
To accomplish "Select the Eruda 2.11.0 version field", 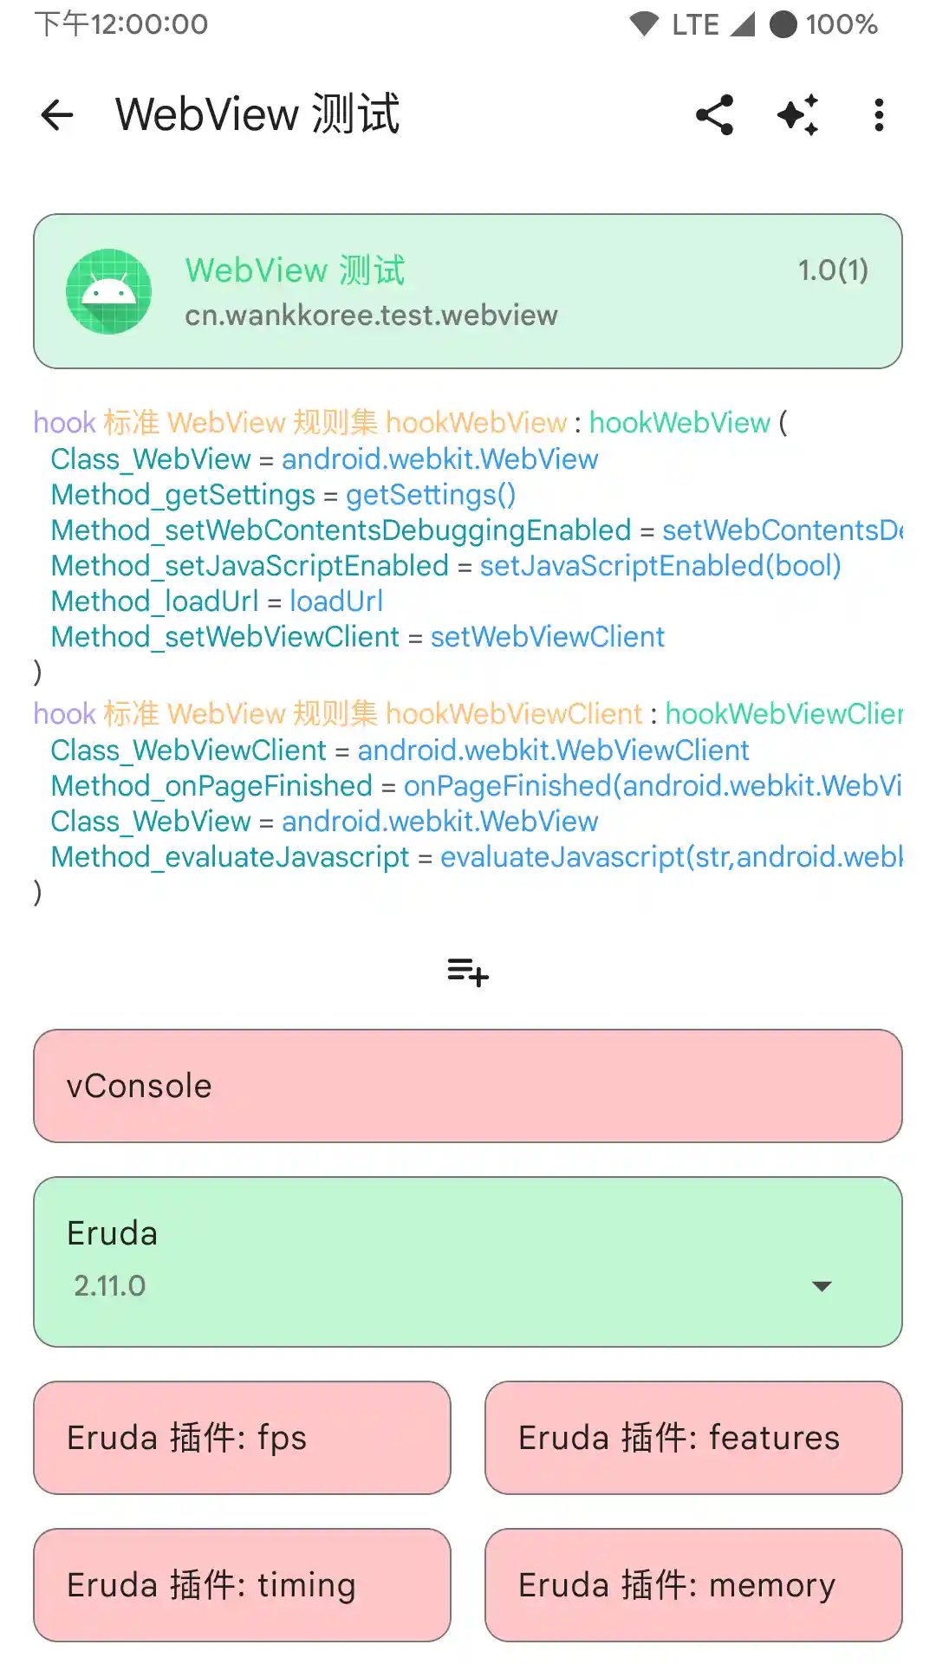I will coord(433,1286).
